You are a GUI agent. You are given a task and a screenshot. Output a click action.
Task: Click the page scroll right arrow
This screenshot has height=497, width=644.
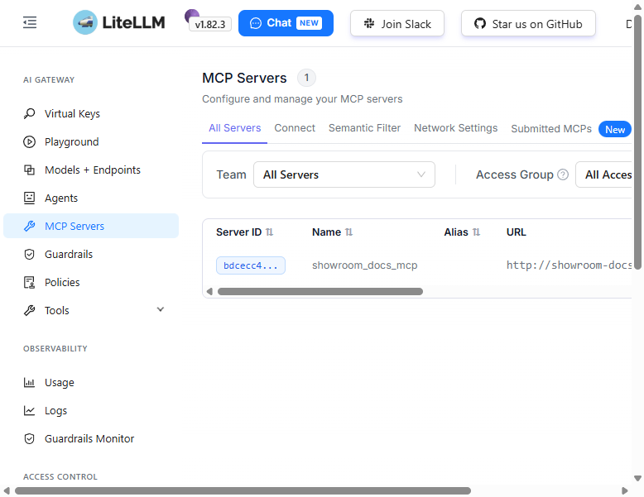(x=625, y=491)
